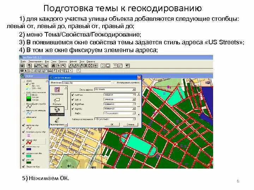Click the theme name input field
The height and width of the screenshot is (190, 254).
tap(86, 83)
